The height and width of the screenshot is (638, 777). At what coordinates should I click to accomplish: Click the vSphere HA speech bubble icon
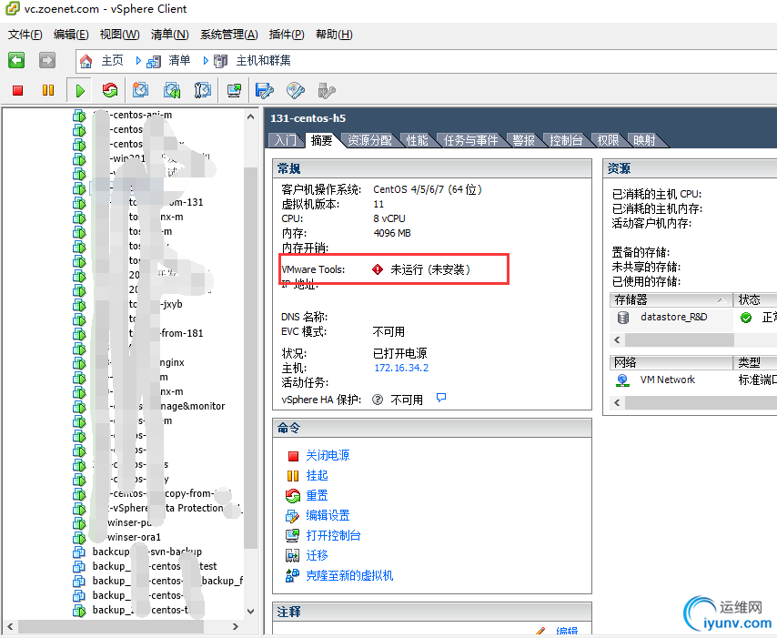(x=441, y=398)
